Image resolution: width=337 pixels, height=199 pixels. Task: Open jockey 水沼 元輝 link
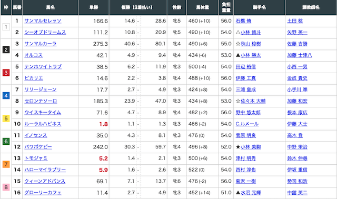click(251, 193)
